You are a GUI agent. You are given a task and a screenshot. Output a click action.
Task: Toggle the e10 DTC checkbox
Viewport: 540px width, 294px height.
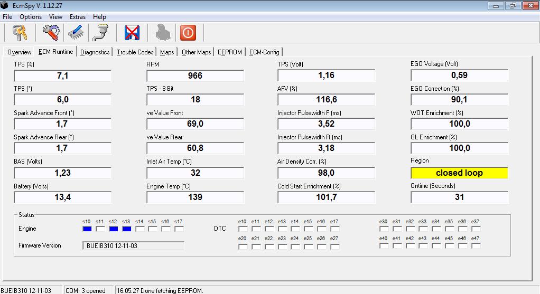coord(243,229)
